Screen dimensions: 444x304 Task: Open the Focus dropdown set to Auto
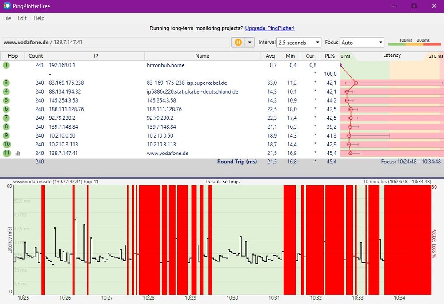[362, 43]
